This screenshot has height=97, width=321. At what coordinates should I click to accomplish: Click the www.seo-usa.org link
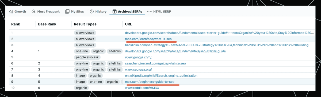point(139,70)
